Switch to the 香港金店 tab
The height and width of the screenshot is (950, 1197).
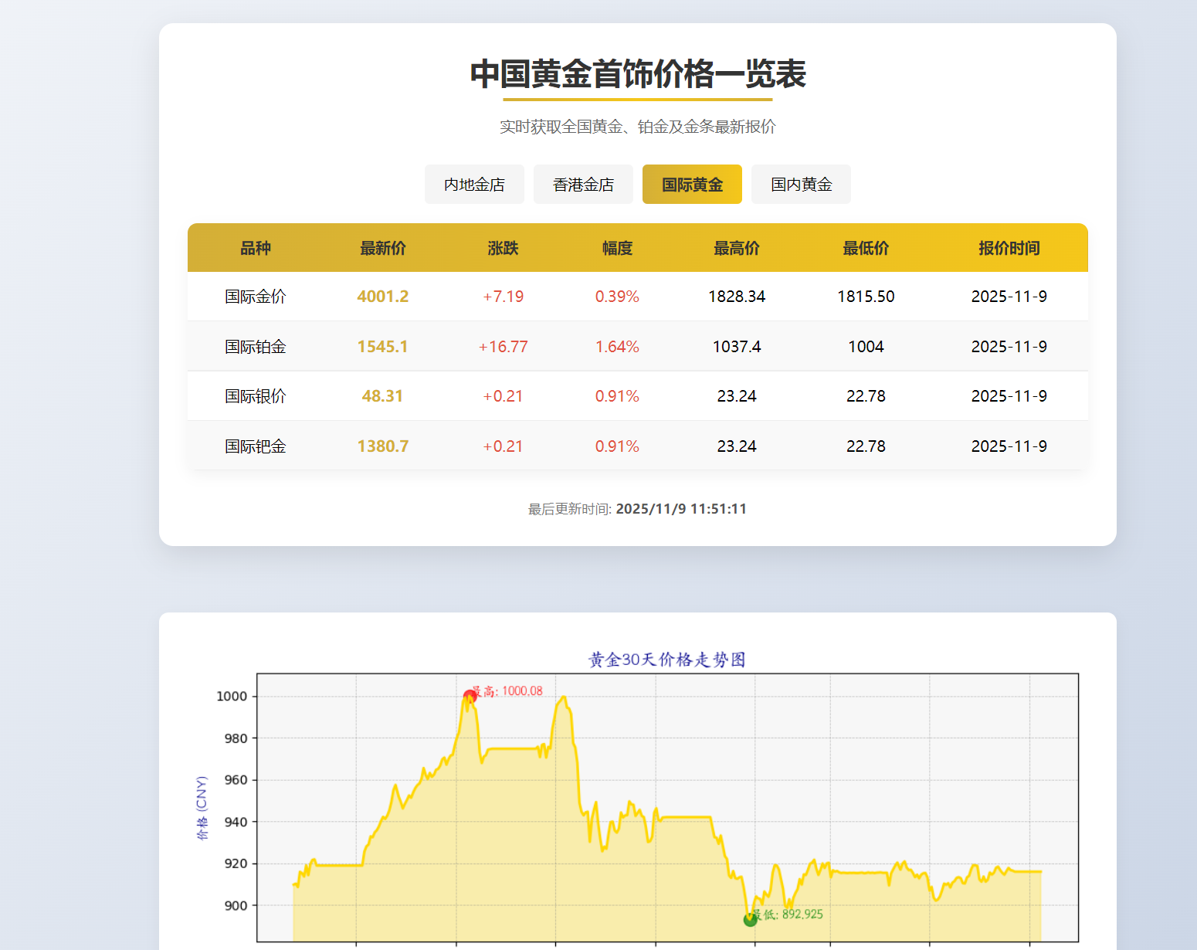(583, 184)
